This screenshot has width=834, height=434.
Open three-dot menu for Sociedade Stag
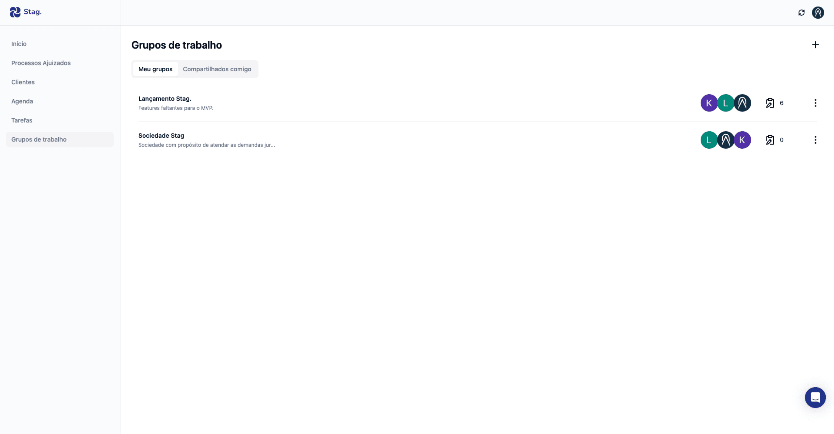(815, 140)
